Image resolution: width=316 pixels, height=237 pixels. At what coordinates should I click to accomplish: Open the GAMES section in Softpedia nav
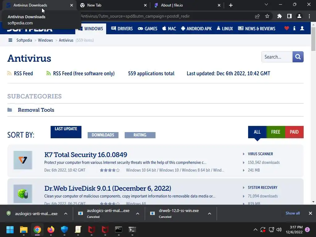point(148,29)
